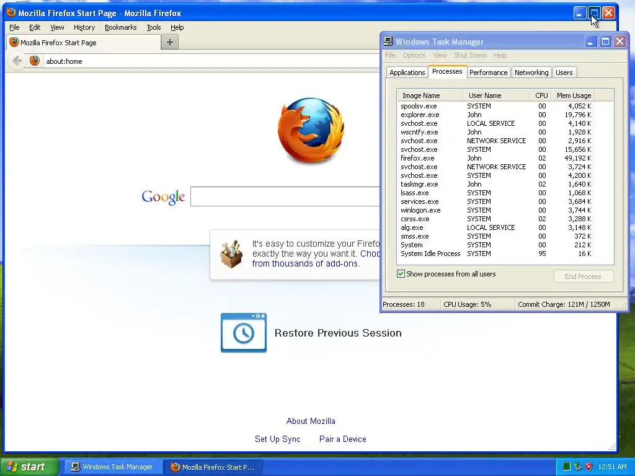Click the red security shield tray icon

589,467
